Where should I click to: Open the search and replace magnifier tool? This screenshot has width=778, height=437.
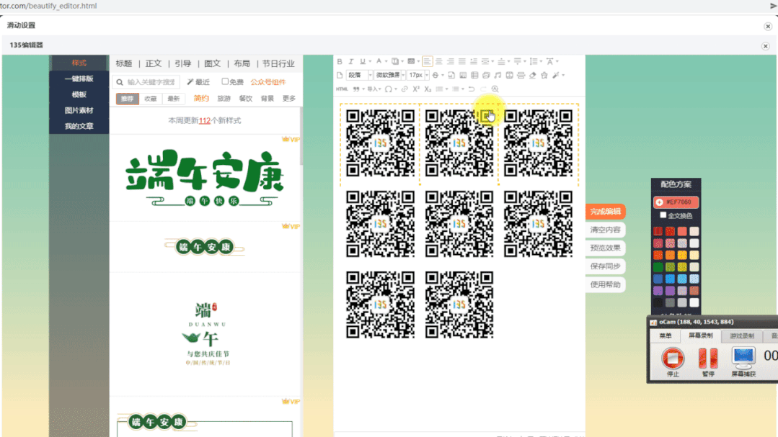tap(495, 89)
